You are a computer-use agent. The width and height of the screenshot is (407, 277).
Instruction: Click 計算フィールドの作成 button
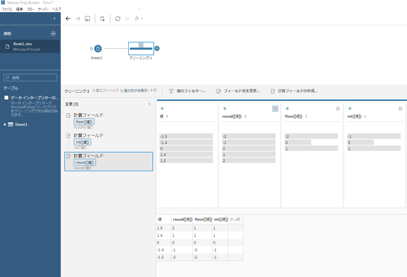(294, 91)
